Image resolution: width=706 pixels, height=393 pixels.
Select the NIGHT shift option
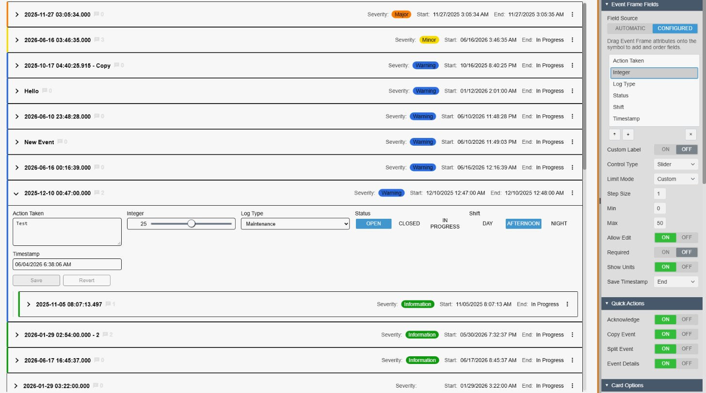(559, 224)
